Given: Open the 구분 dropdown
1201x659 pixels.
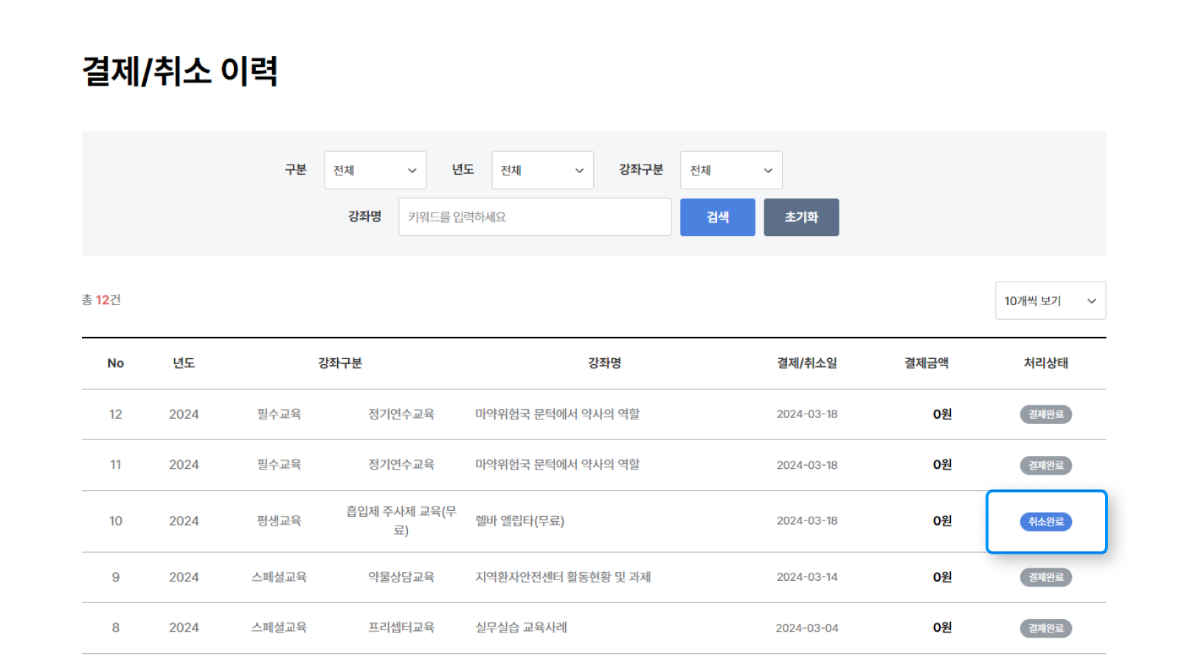Looking at the screenshot, I should coord(375,170).
